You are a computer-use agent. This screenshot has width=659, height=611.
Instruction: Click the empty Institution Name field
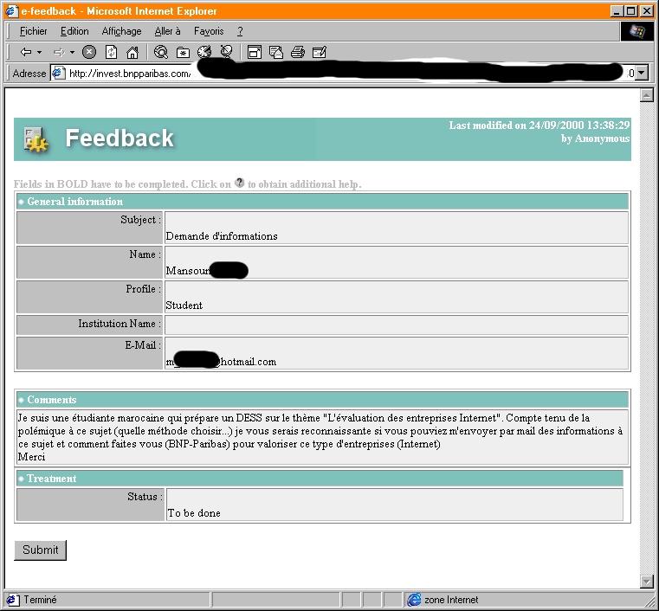(x=397, y=325)
